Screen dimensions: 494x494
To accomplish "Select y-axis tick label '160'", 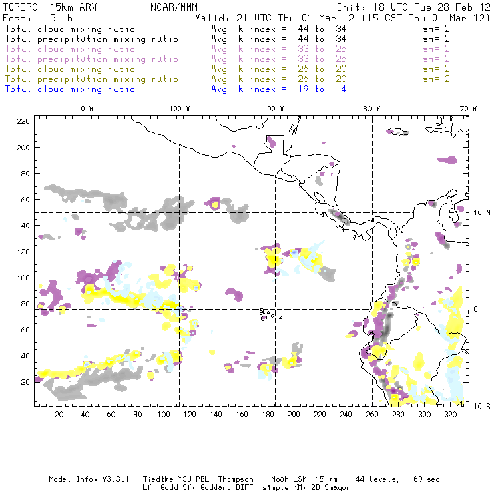I will [x=23, y=200].
